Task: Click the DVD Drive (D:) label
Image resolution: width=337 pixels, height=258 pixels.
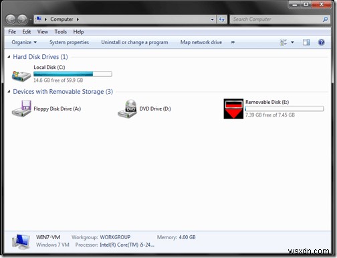Action: (x=155, y=109)
